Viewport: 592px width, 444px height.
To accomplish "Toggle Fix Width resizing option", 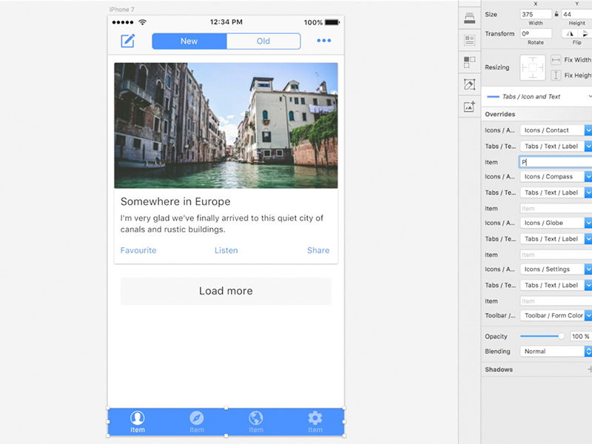I will pos(556,60).
